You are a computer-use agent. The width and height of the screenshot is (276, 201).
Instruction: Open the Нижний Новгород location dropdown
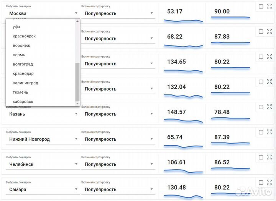[76, 139]
